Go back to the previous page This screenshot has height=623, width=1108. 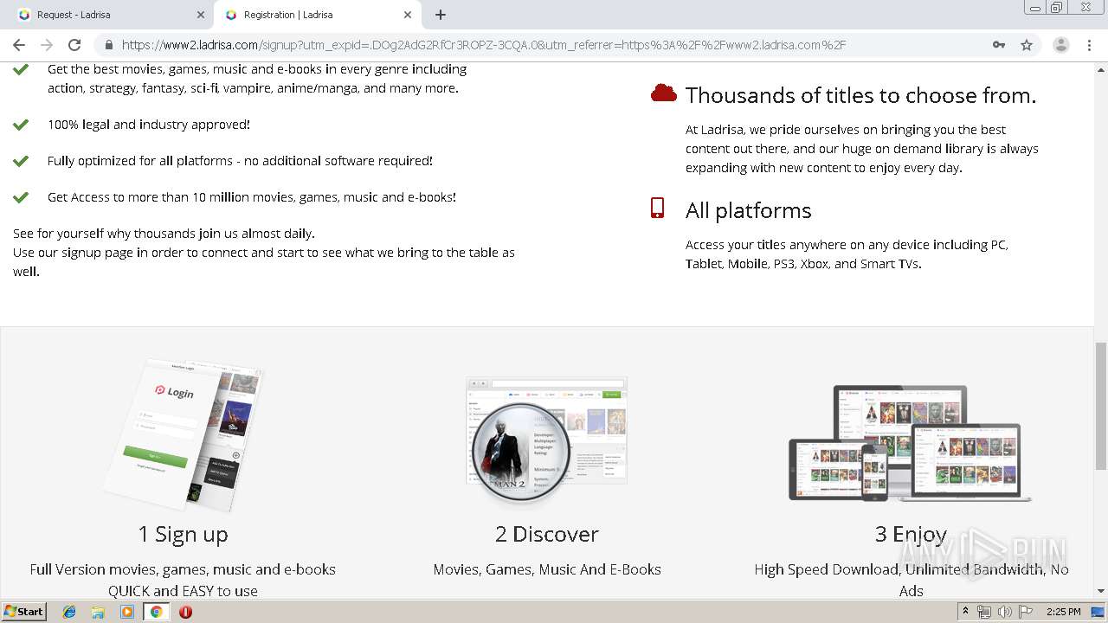[19, 45]
